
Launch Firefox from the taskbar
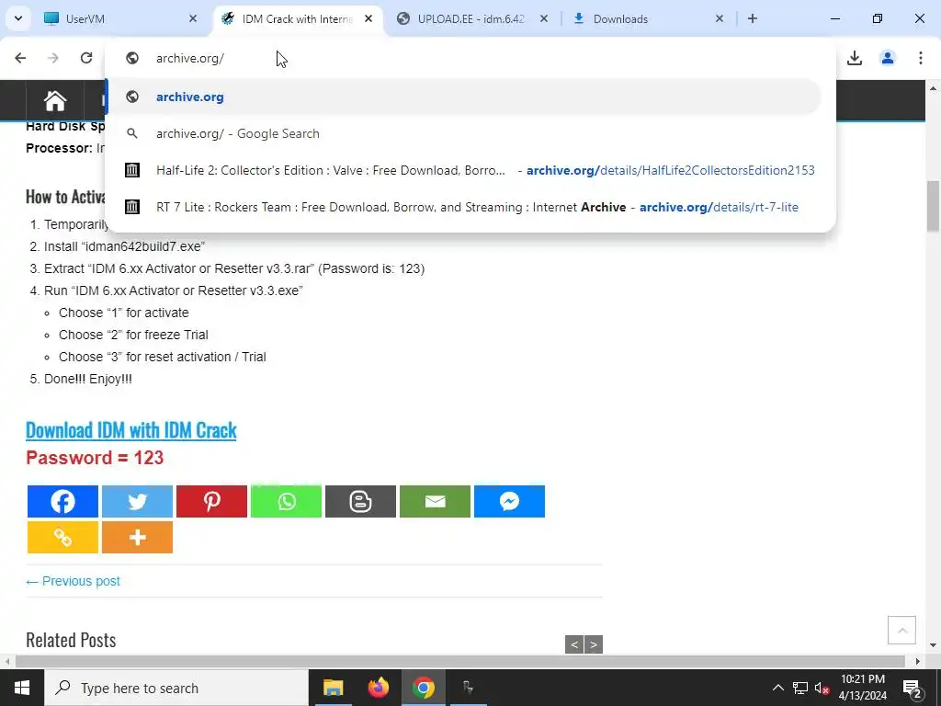tap(378, 688)
